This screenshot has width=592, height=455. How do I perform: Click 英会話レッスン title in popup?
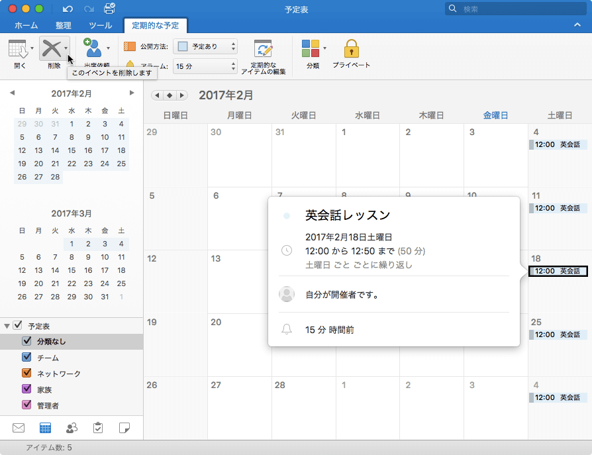tap(348, 215)
